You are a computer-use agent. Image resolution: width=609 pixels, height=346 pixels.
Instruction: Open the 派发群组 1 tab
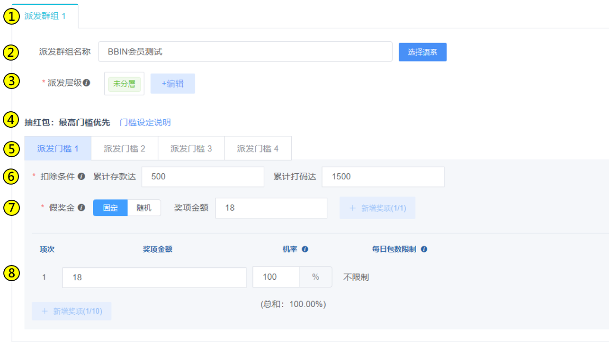click(45, 16)
